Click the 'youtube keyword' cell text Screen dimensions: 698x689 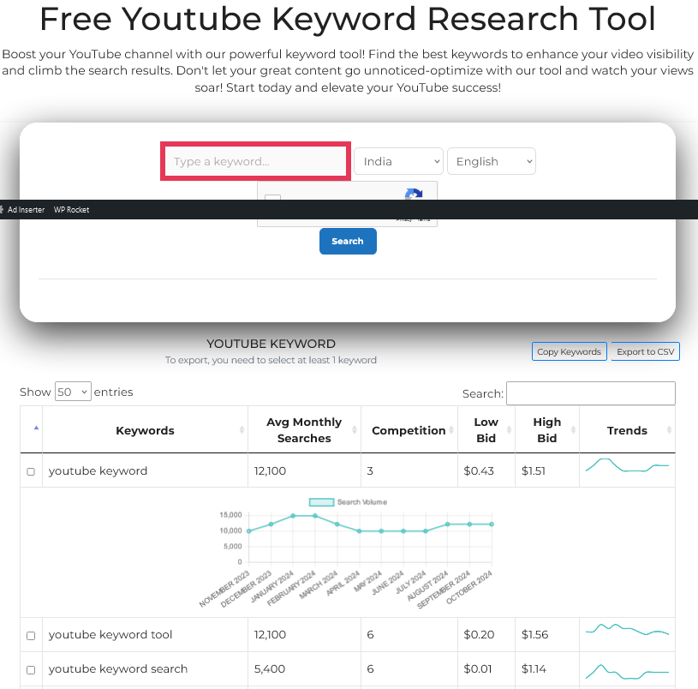click(x=98, y=470)
